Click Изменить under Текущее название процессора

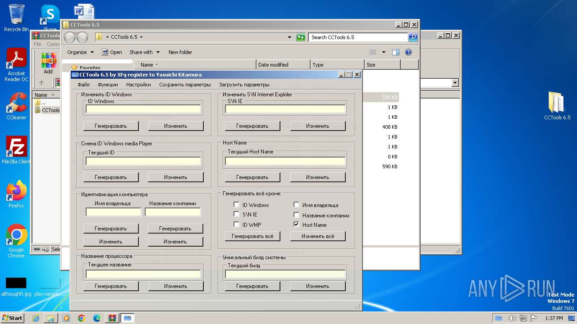click(175, 286)
